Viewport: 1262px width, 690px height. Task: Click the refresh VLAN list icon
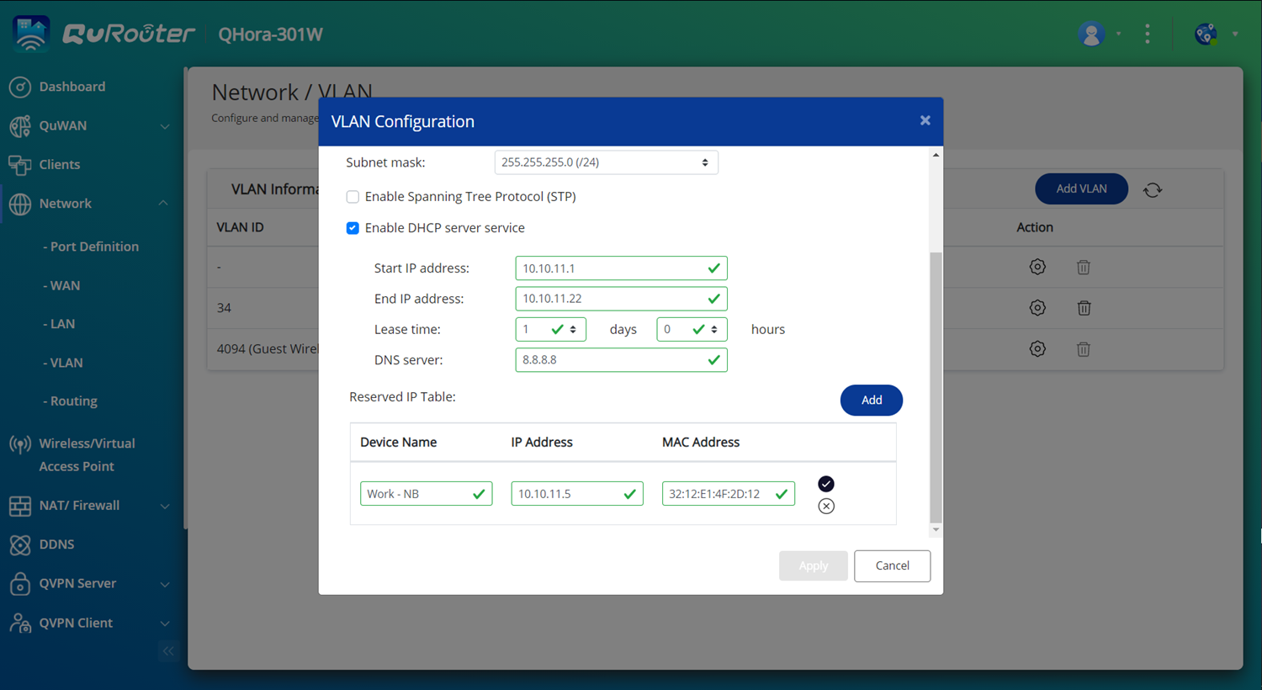point(1153,190)
